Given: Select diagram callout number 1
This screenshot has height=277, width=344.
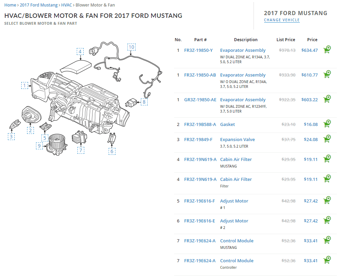Looking at the screenshot, I should click(25, 85).
